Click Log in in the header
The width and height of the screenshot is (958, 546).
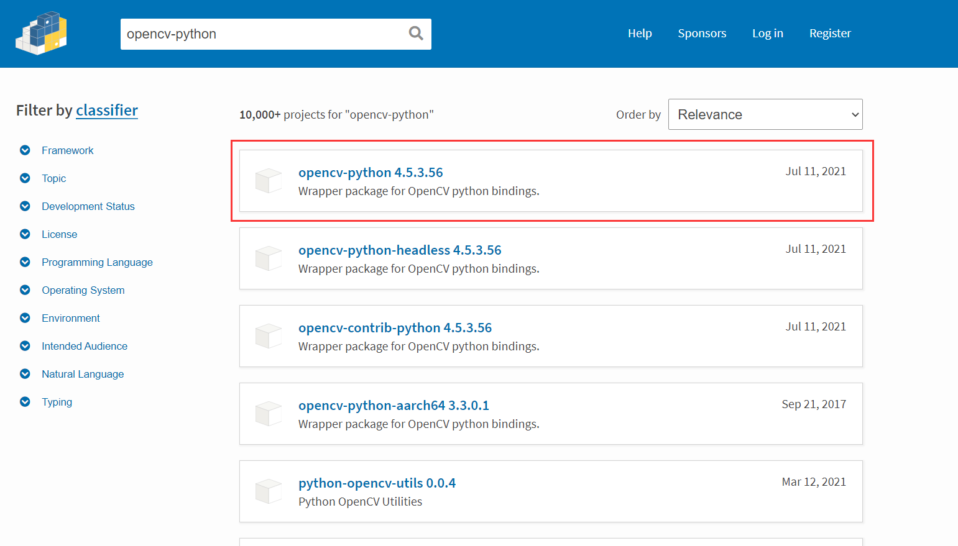[x=768, y=34]
